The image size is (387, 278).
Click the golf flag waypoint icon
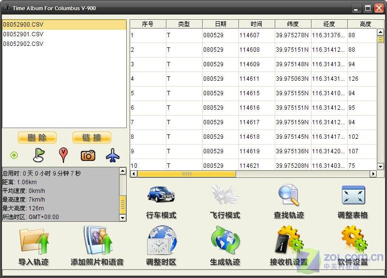39,155
